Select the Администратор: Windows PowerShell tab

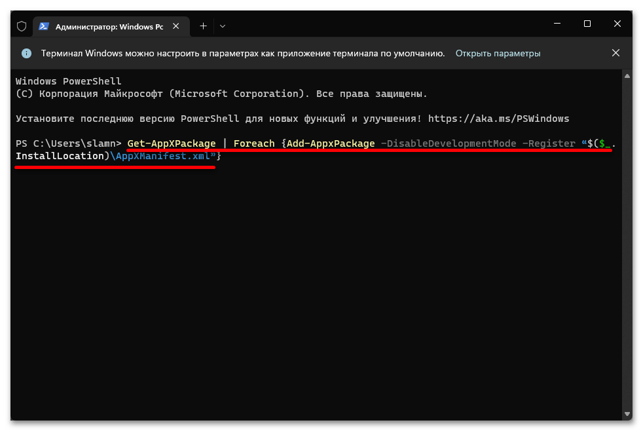point(111,27)
